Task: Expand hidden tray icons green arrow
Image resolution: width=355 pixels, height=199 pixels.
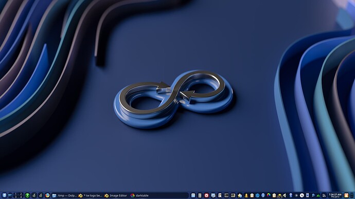Action: (318, 195)
